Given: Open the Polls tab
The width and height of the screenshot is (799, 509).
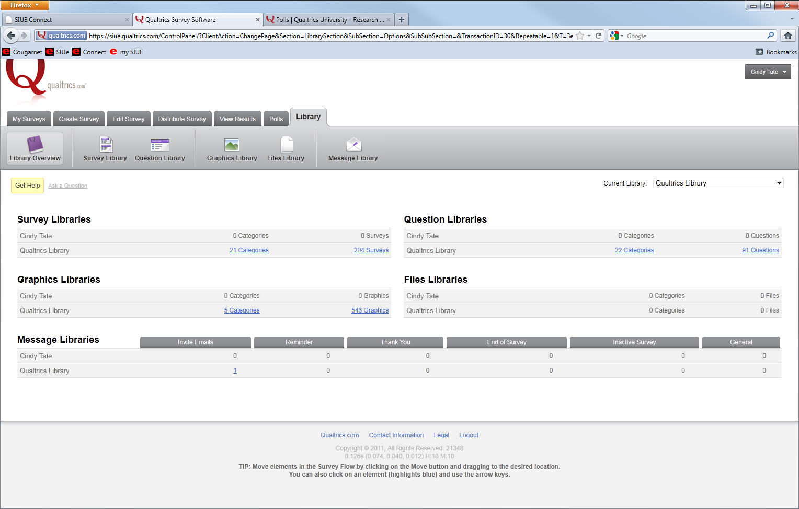Looking at the screenshot, I should pyautogui.click(x=276, y=119).
